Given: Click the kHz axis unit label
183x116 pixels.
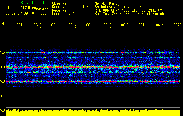Looking at the screenshot, I should pyautogui.click(x=3, y=24).
